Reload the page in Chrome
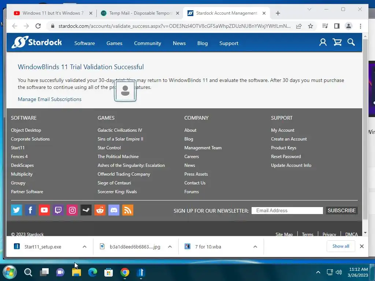 point(38,26)
